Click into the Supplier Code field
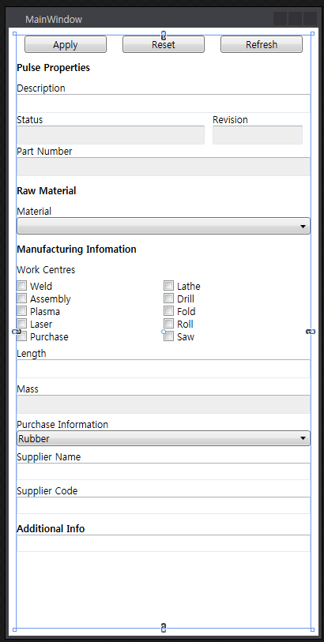 click(164, 505)
